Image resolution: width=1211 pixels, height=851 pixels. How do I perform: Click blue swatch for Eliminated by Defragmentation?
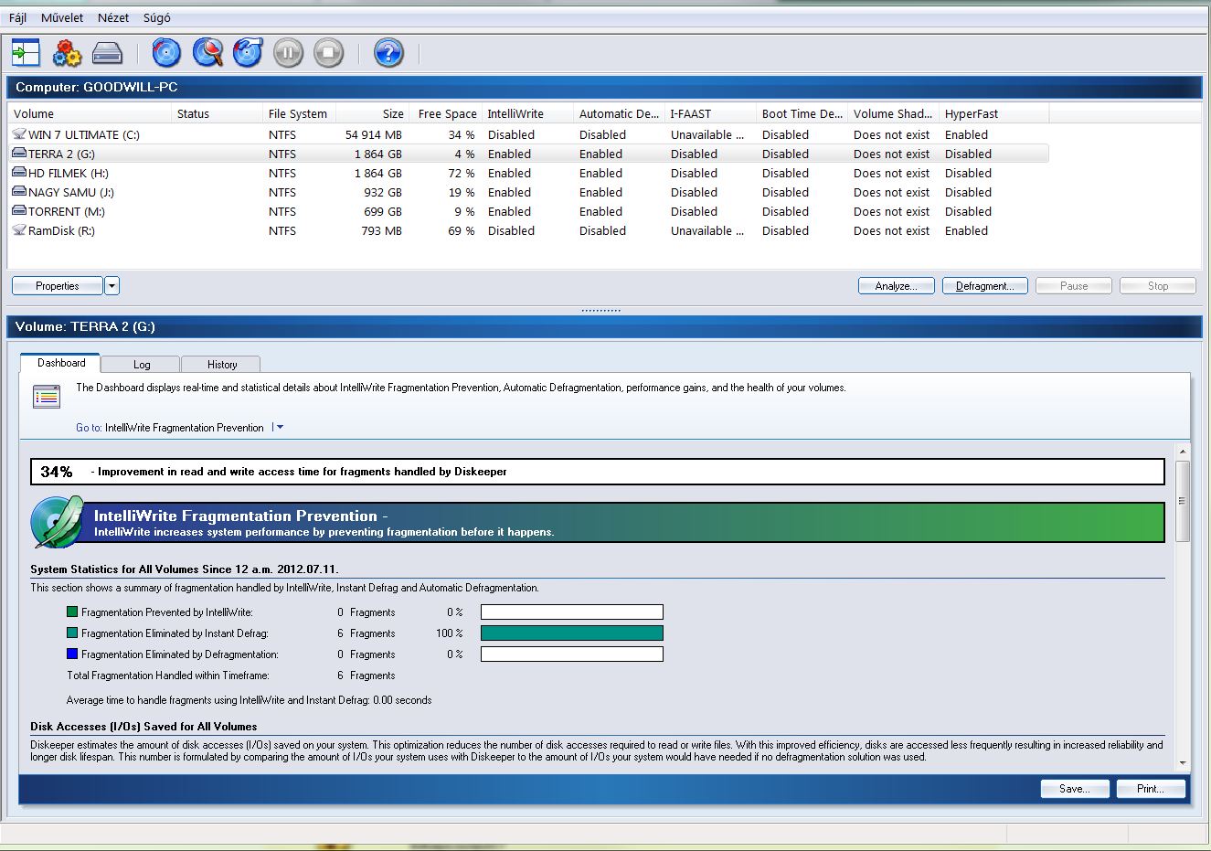[72, 654]
